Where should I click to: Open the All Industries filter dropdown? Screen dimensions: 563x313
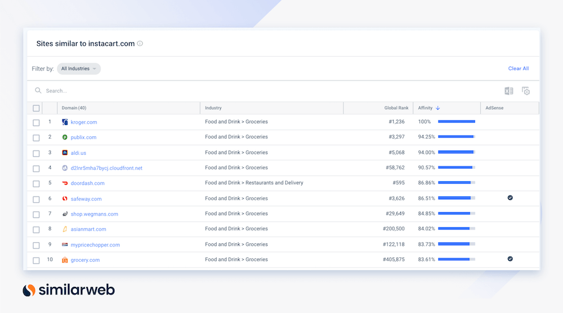coord(79,69)
